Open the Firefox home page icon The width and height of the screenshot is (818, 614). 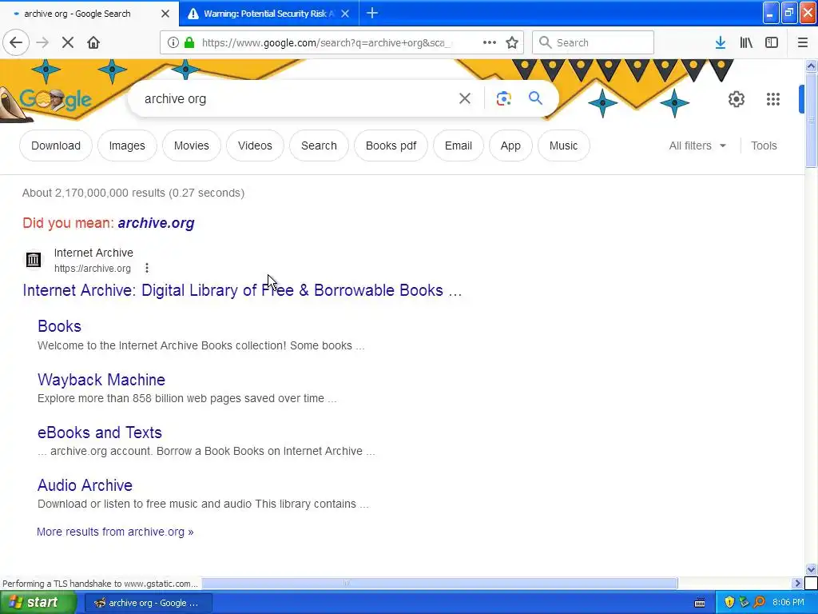pos(93,42)
